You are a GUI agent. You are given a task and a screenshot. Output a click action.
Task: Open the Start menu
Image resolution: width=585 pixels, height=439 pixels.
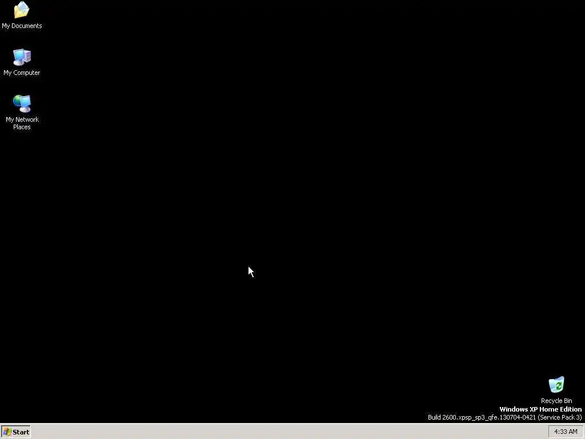tap(15, 432)
